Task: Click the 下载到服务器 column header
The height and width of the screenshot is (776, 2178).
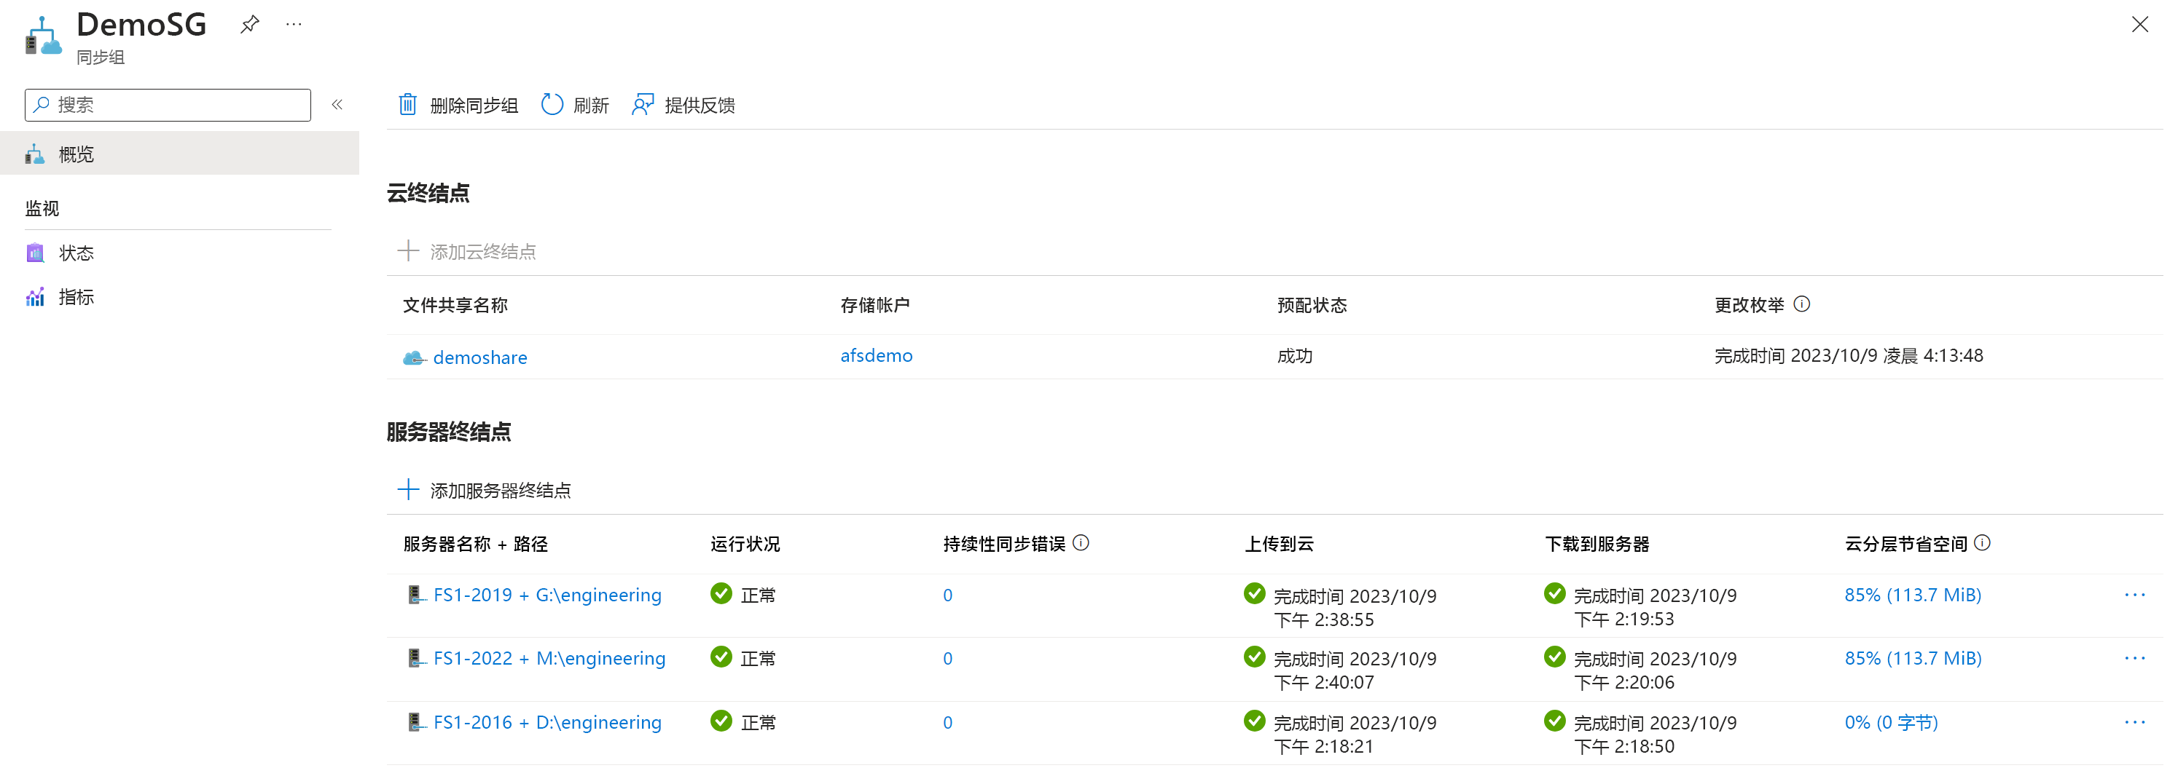Action: (1597, 544)
